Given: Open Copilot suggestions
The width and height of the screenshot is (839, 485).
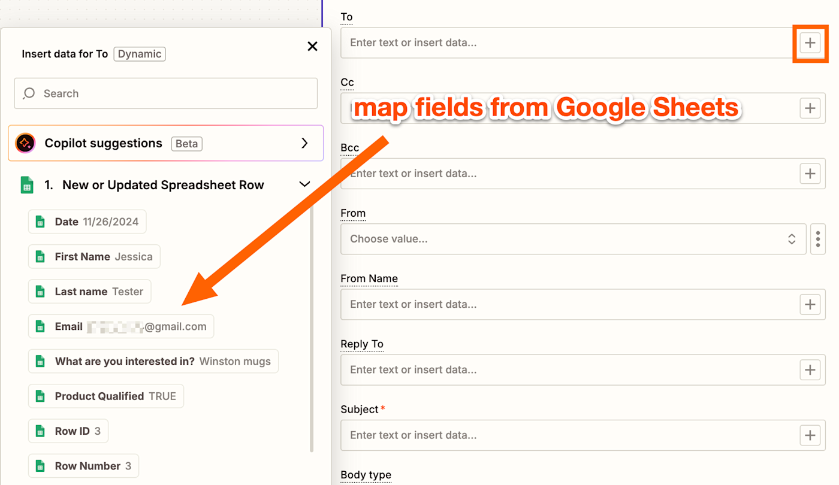Looking at the screenshot, I should point(166,143).
